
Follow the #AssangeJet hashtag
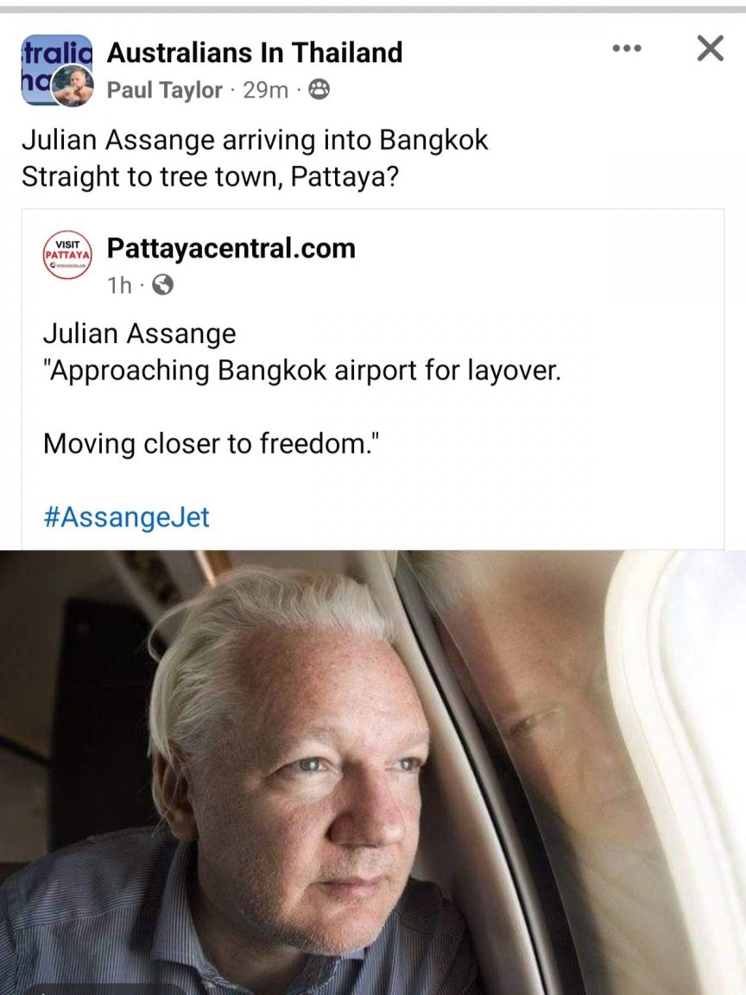click(126, 517)
